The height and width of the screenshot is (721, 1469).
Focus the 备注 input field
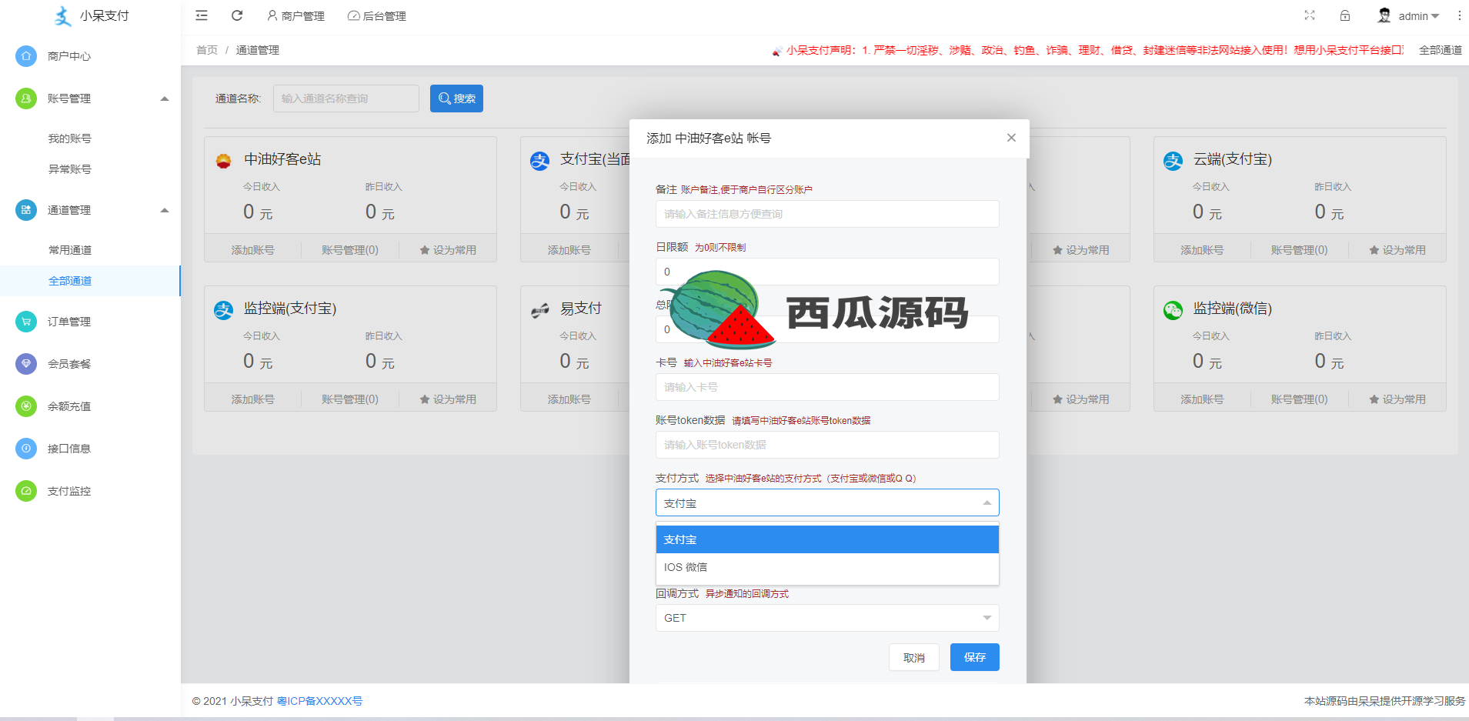(827, 214)
